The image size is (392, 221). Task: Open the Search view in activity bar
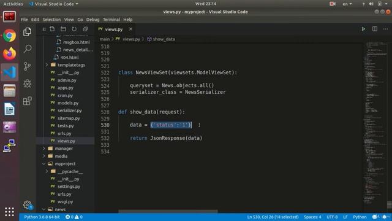tap(27, 49)
